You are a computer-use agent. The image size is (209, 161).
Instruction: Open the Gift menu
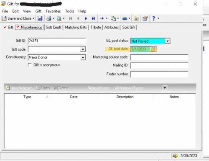[x=38, y=11]
